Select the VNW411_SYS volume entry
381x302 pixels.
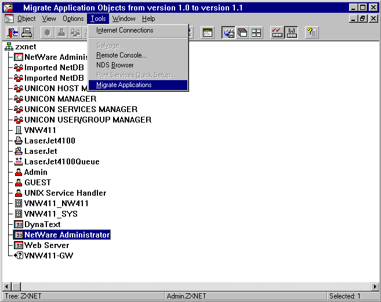coord(46,214)
